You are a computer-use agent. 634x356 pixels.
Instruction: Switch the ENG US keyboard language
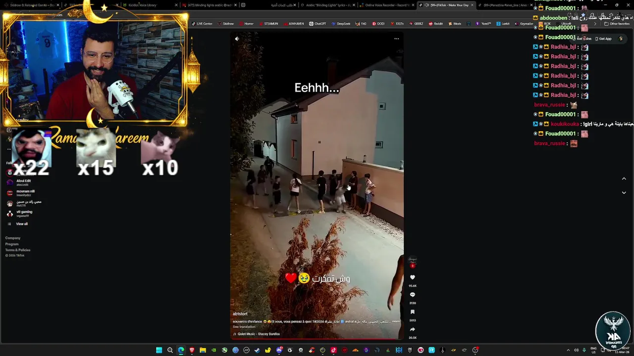coord(594,350)
